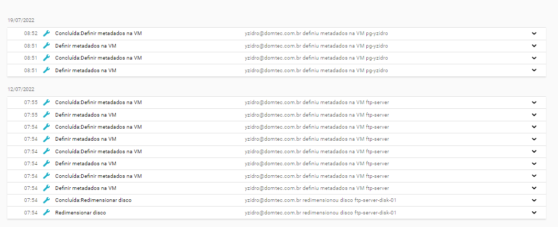Select the 08:51 'Concluída:Definir metadados na VM' title
Viewport: 558px width, 227px height.
(x=99, y=58)
